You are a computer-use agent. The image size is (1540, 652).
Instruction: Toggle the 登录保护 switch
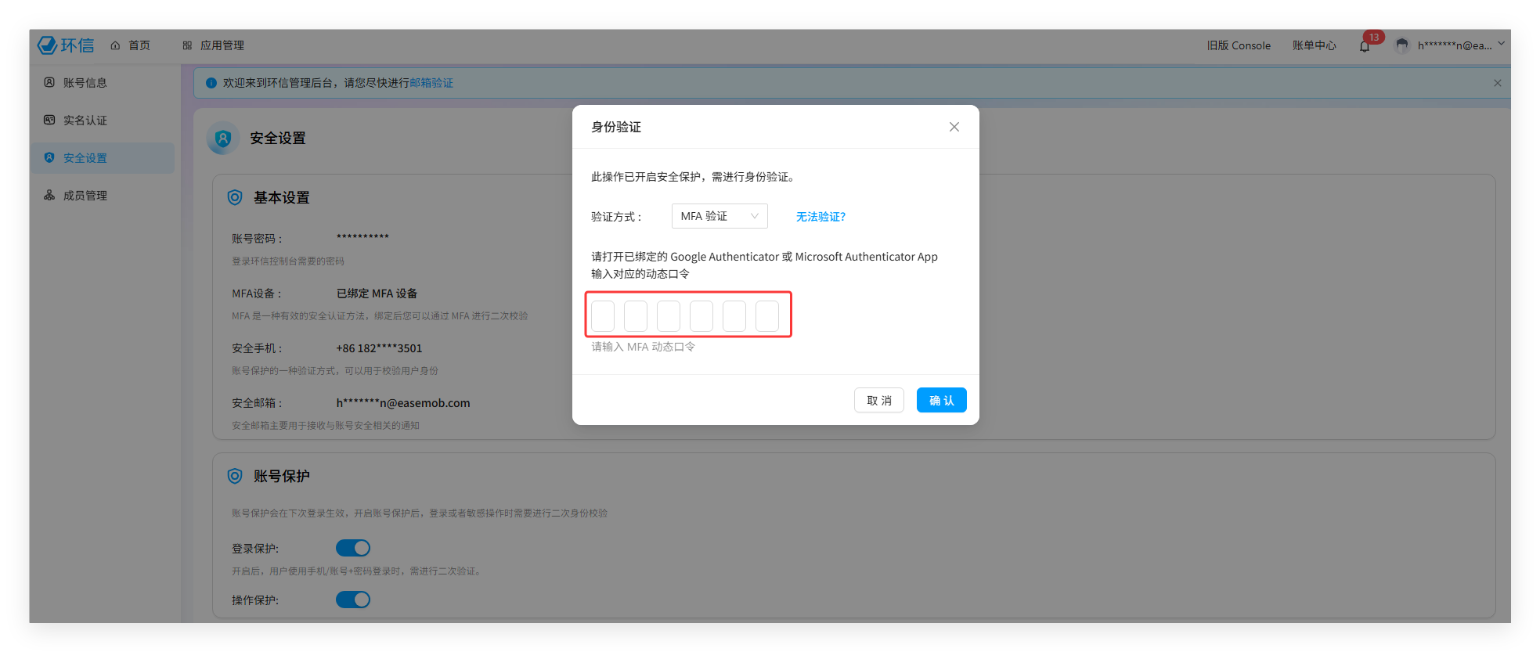pos(353,548)
